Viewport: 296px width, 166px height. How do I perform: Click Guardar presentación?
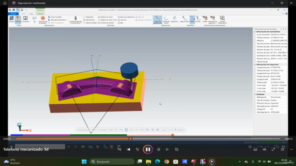tap(222, 20)
